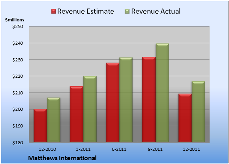Select the red estimate bar for 9-2011
Screen dimensions: 229x164
pos(149,99)
